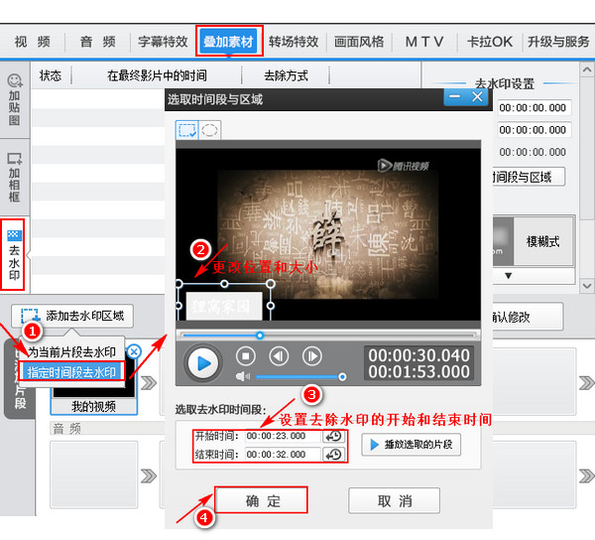Choose the rectangular selection shape tool
The image size is (595, 540).
coord(187,130)
